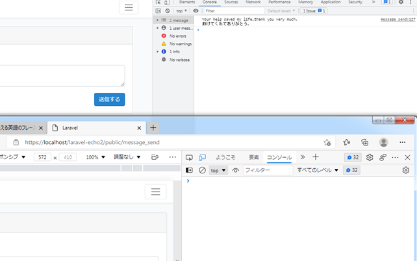Open the responsive device dropdown in Edge emulation bar

[12, 157]
